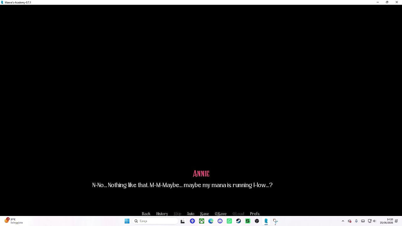Screen dimensions: 402x226
Task: Open the black-and-white file icon in taskbar
Action: tap(182, 221)
